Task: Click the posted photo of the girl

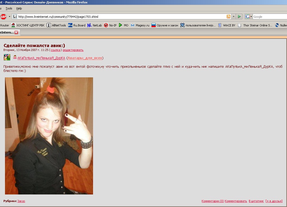Action: [x=49, y=136]
